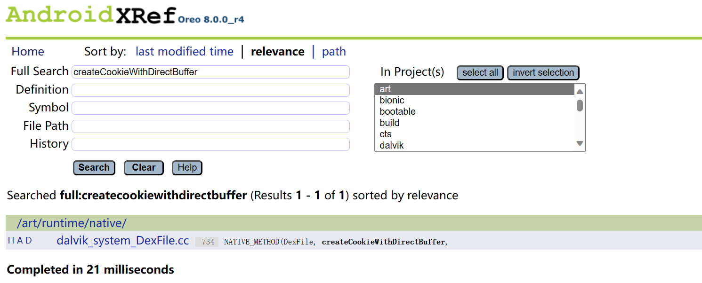Open the dalvik_system_DexFile.cc file link
The width and height of the screenshot is (702, 283).
123,241
